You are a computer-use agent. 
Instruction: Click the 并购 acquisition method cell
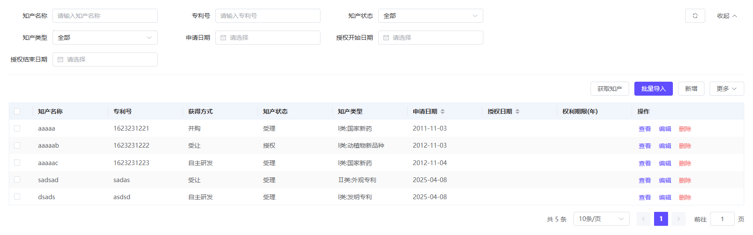tap(194, 128)
